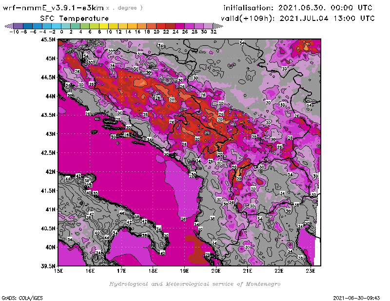Click the 40.5N latitude axis label
This screenshot has height=301, width=390.
point(48,228)
